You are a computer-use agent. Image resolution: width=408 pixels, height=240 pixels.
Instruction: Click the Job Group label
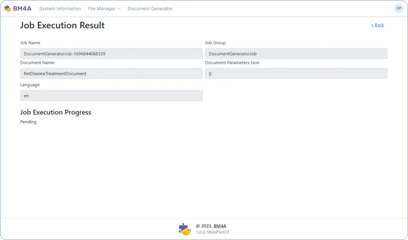215,43
